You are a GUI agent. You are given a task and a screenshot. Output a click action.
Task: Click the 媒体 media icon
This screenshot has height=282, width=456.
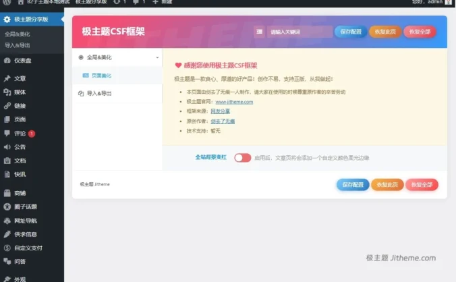(7, 92)
